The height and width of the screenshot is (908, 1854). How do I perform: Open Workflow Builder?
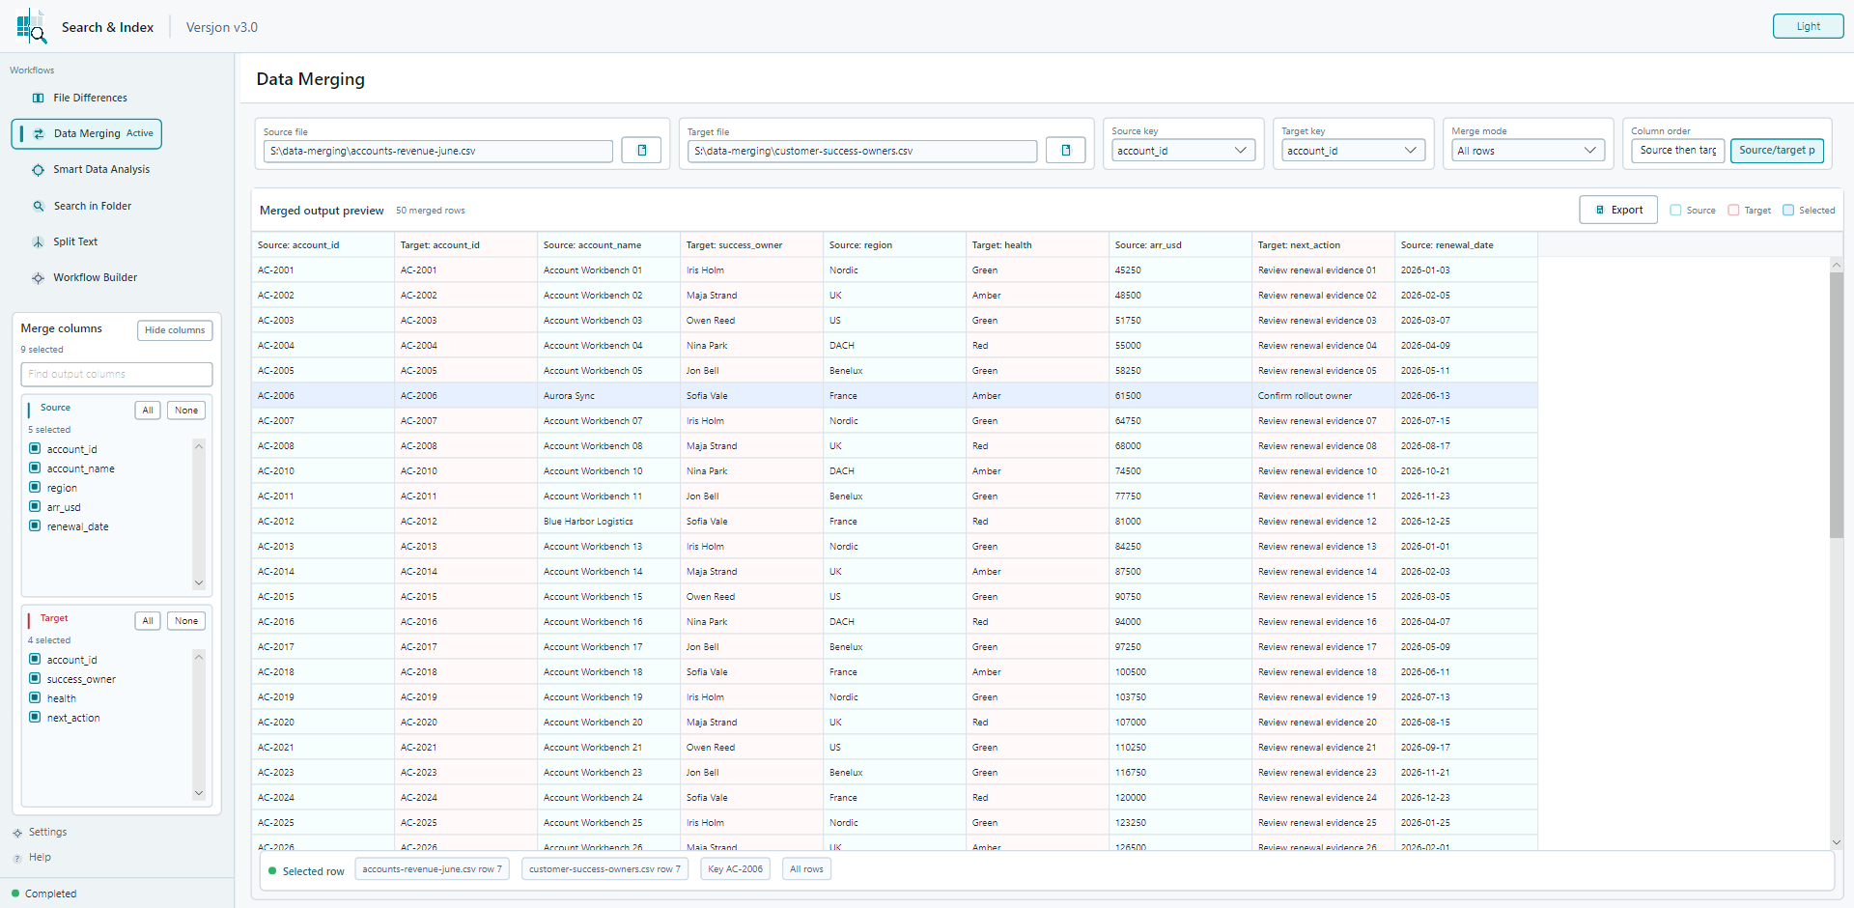point(96,278)
